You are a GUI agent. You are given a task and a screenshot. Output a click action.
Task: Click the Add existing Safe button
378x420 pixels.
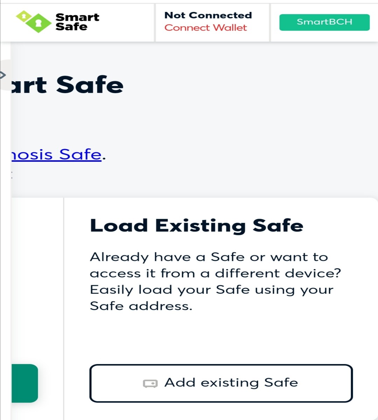point(221,383)
